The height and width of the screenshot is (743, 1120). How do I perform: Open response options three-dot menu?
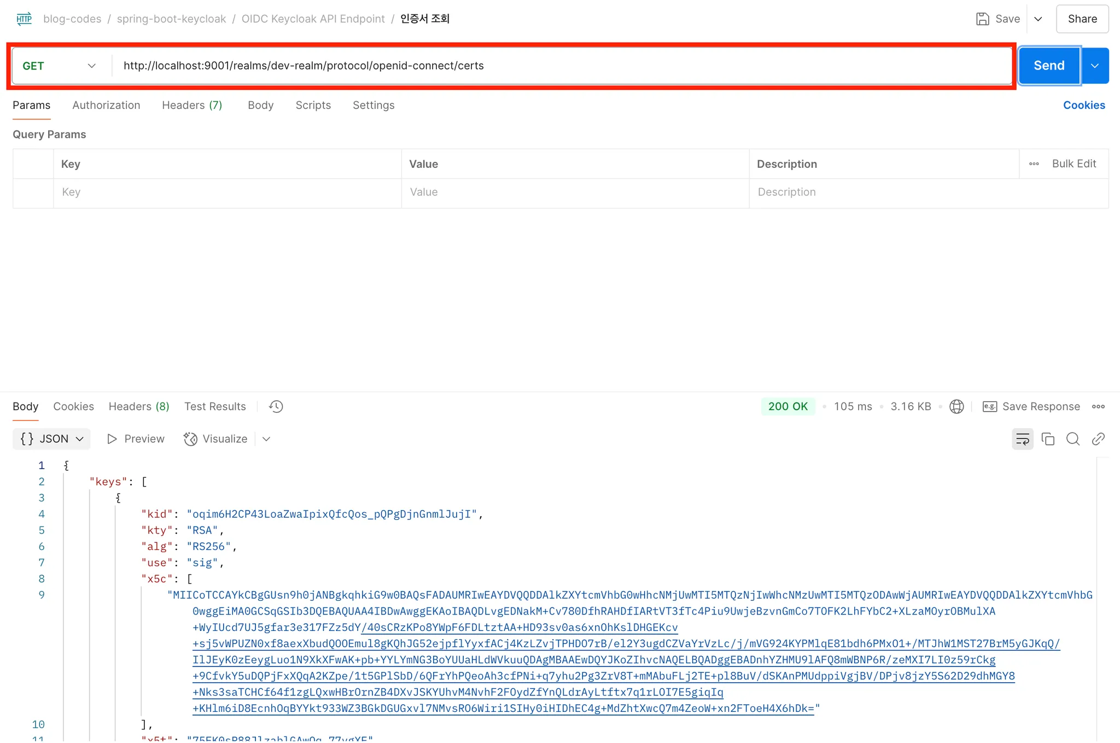[x=1098, y=406]
